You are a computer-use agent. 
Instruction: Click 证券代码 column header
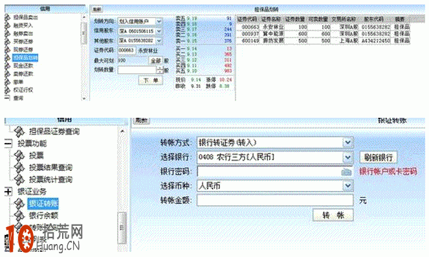click(247, 19)
